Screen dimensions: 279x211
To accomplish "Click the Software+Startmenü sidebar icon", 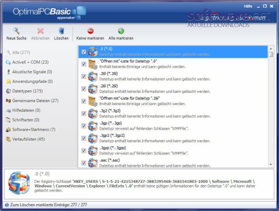I will coord(8,130).
